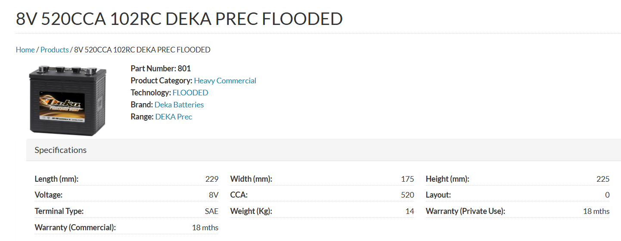The height and width of the screenshot is (241, 621).
Task: Follow the FLOODED technology link
Action: (x=190, y=93)
